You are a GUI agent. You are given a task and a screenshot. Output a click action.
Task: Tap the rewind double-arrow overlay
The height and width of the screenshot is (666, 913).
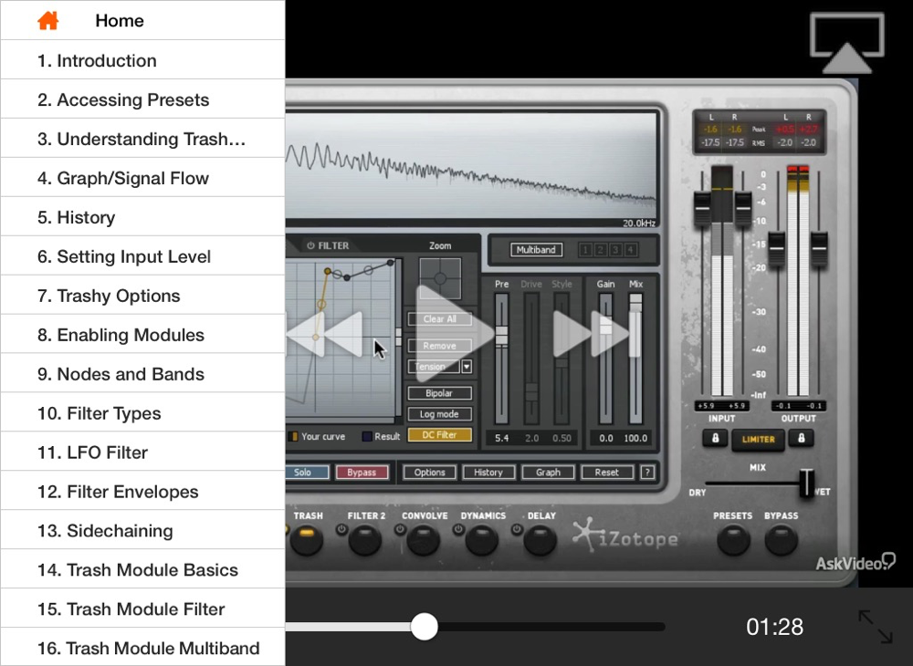[326, 334]
